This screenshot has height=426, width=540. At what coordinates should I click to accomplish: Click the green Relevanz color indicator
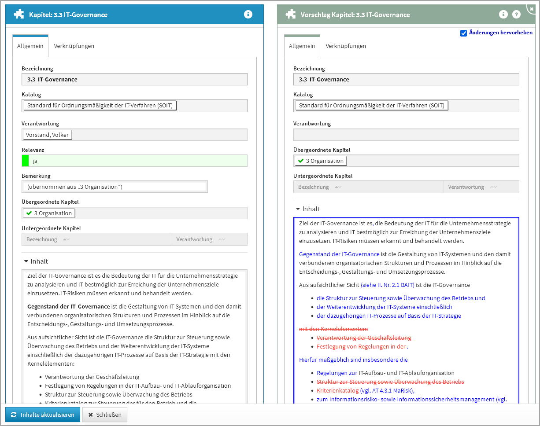click(25, 161)
